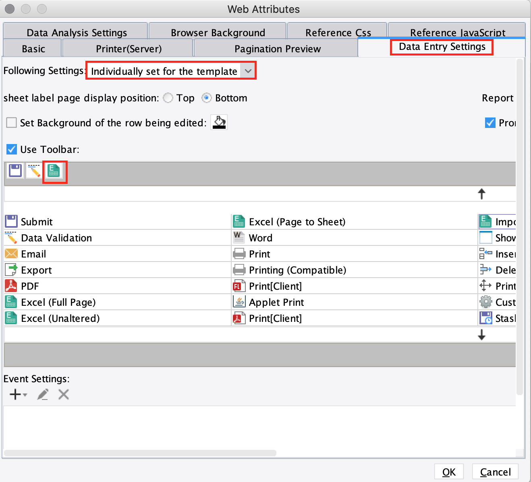531x482 pixels.
Task: Open the Following Settings dropdown
Action: [248, 70]
